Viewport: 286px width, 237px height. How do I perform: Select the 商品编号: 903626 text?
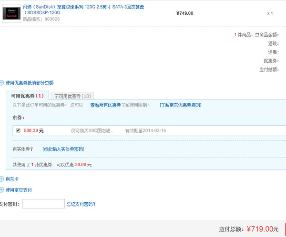point(41,19)
